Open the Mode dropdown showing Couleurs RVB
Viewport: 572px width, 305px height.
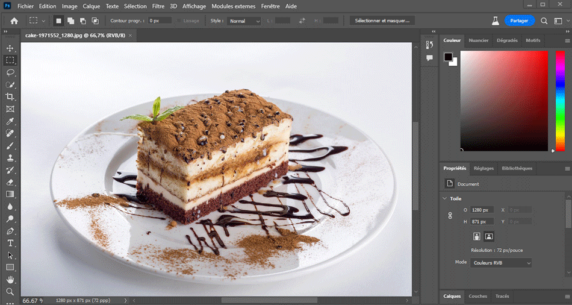click(502, 263)
